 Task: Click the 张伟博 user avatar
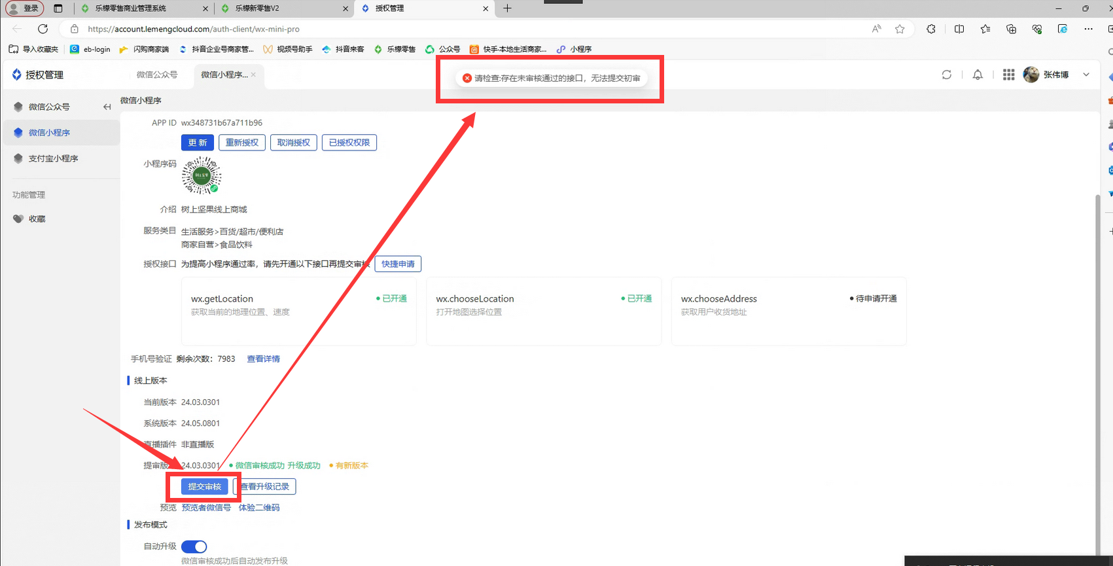click(1031, 75)
